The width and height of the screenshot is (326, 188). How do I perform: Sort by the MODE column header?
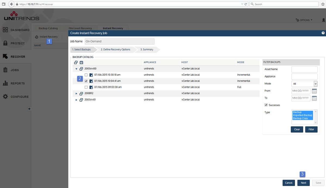pos(241,62)
